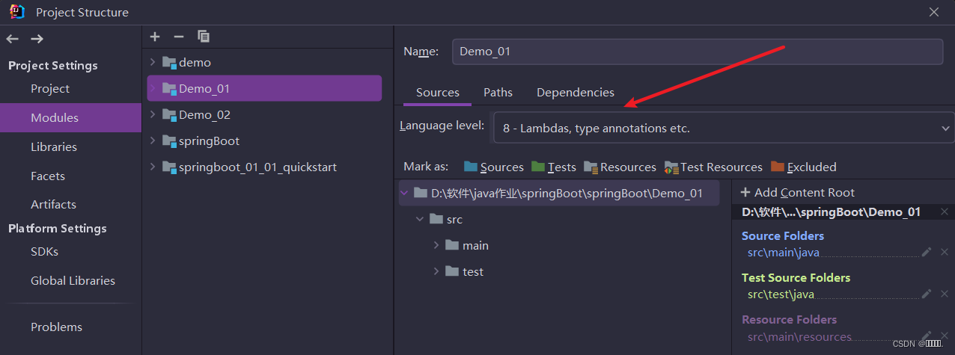The image size is (955, 355).
Task: Remove selected module with minus icon
Action: (178, 37)
